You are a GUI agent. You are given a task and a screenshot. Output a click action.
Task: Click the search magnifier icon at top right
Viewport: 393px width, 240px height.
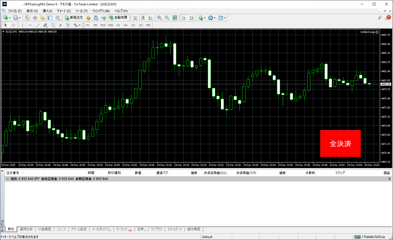coord(380,18)
